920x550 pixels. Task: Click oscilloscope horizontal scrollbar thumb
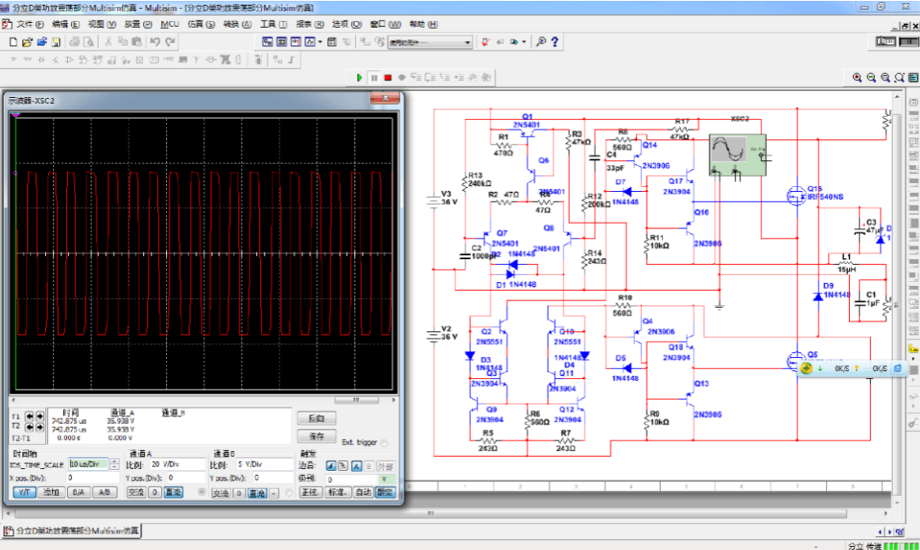(356, 400)
